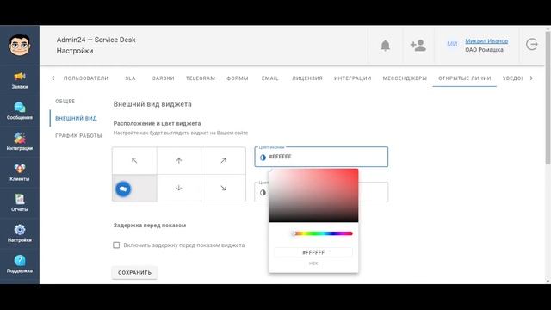This screenshot has height=310, width=551.
Task: Switch to Мессенджеры tab
Action: (x=405, y=78)
